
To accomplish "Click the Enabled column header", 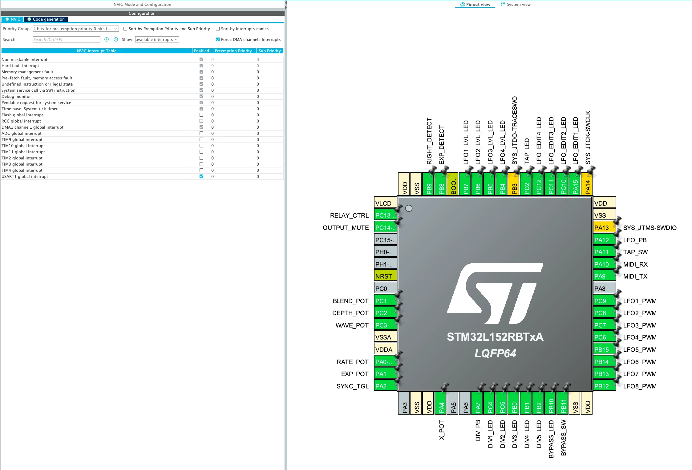I will point(201,51).
